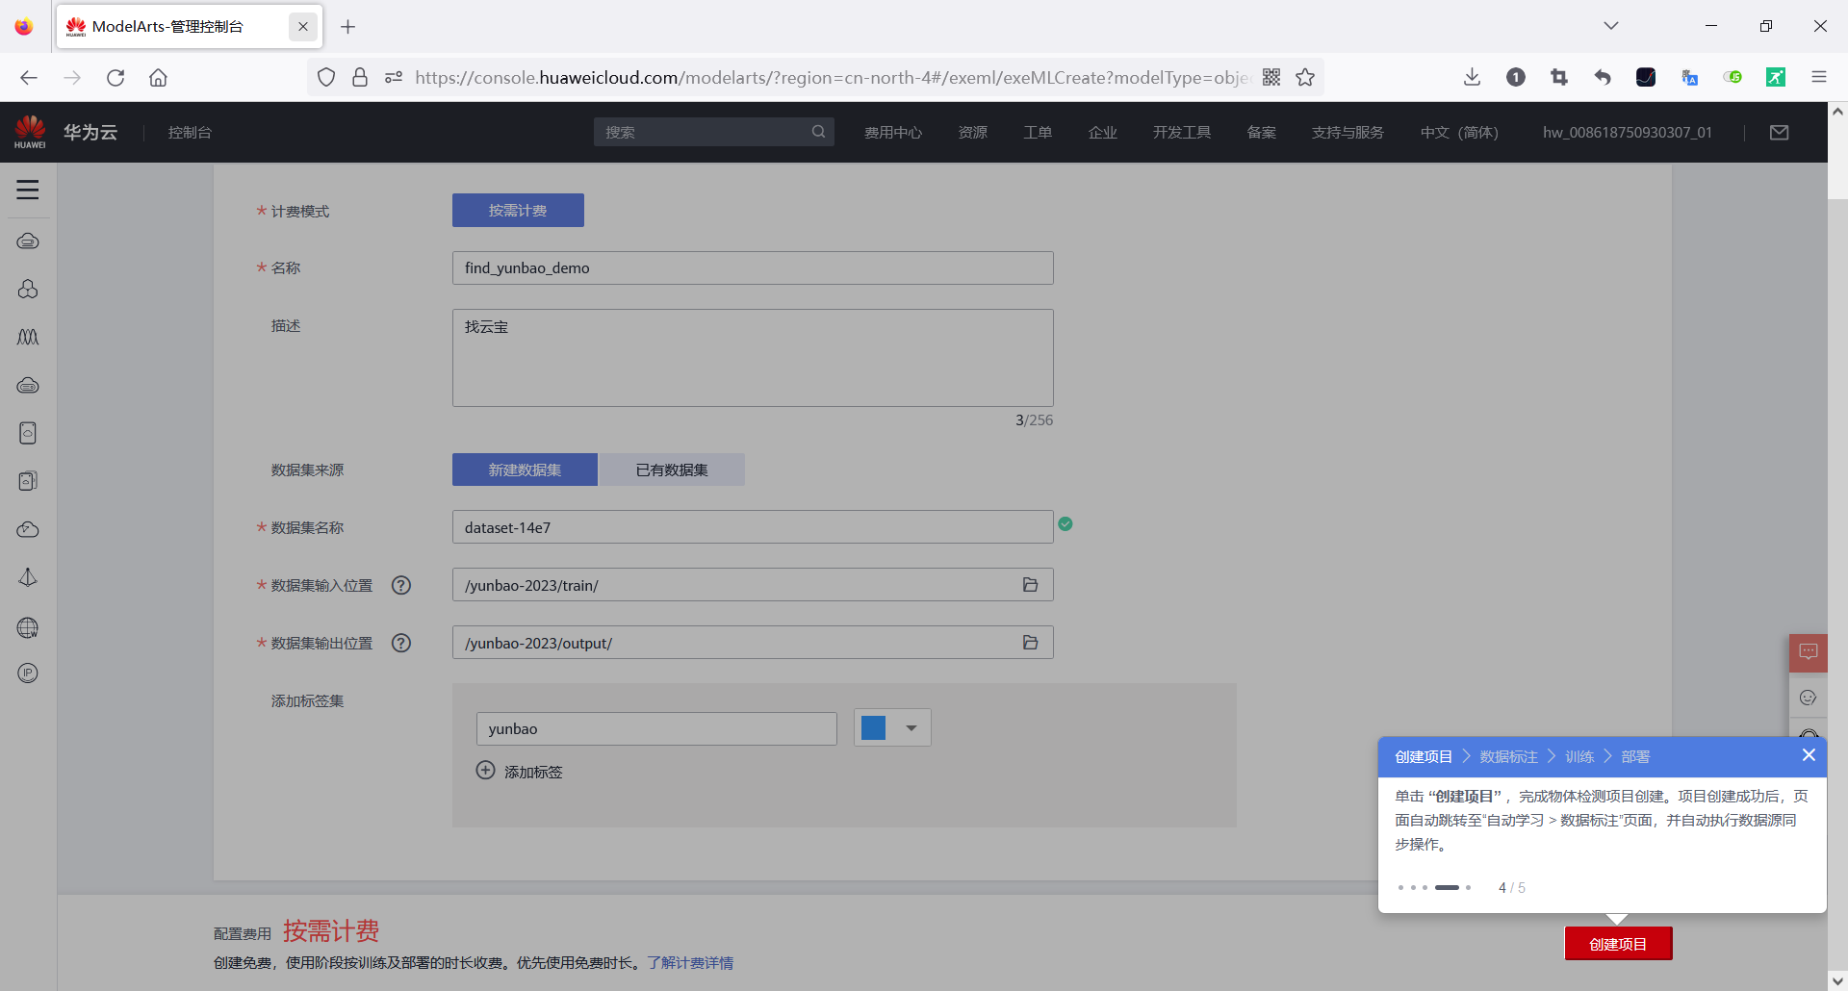Open the 费用中心 menu
Image resolution: width=1848 pixels, height=991 pixels.
click(893, 132)
